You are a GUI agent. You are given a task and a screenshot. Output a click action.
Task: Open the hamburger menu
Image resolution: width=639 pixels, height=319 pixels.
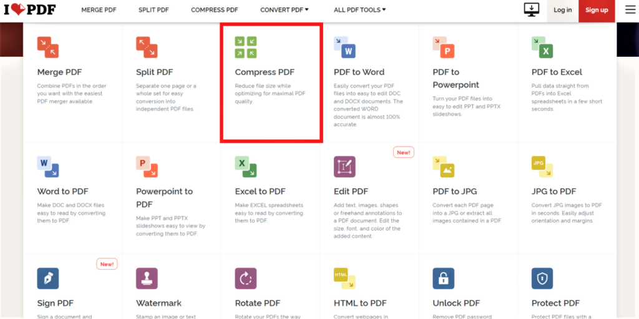(x=630, y=10)
